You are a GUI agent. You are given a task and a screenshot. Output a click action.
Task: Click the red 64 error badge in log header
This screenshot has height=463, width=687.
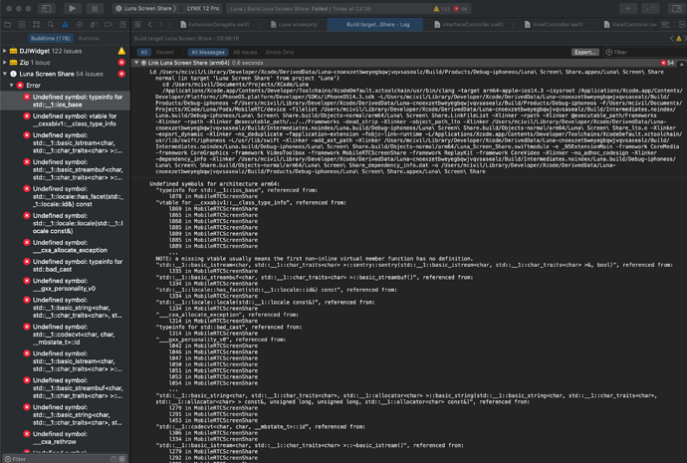click(x=668, y=63)
